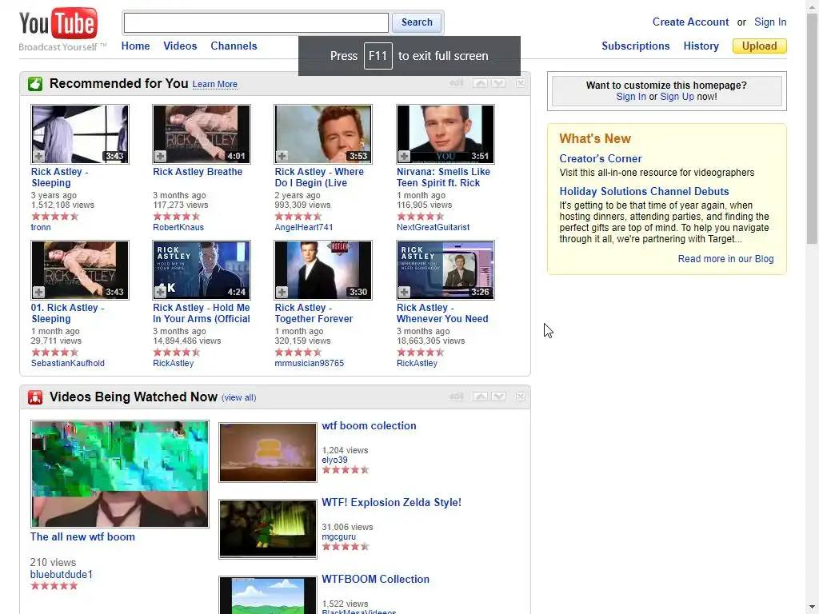The image size is (819, 614).
Task: Add 'Rick Astley - Sleeping' 3:43 to queue via plus icon
Action: (x=39, y=156)
